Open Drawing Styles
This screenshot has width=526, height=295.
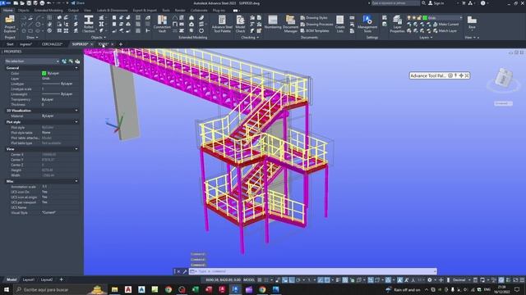click(x=314, y=18)
